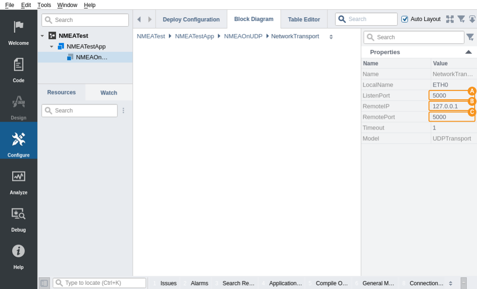
Task: Collapse the NMEATest tree node
Action: pyautogui.click(x=42, y=36)
